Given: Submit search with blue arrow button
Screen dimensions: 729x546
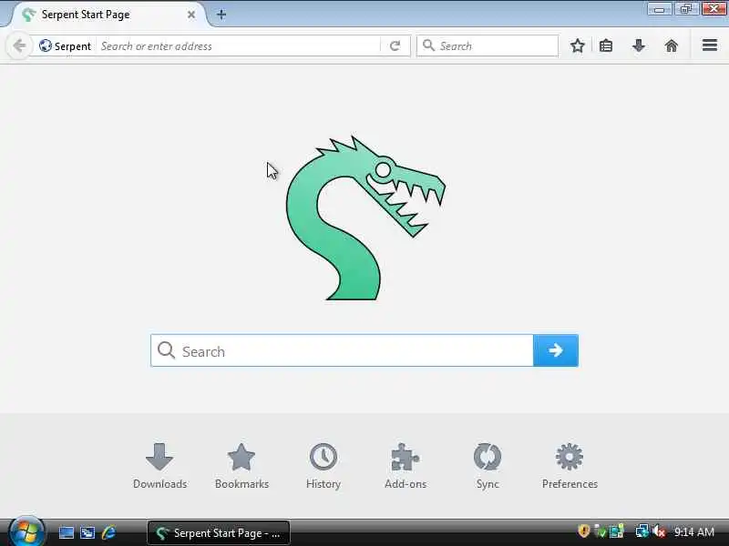Looking at the screenshot, I should pos(556,350).
